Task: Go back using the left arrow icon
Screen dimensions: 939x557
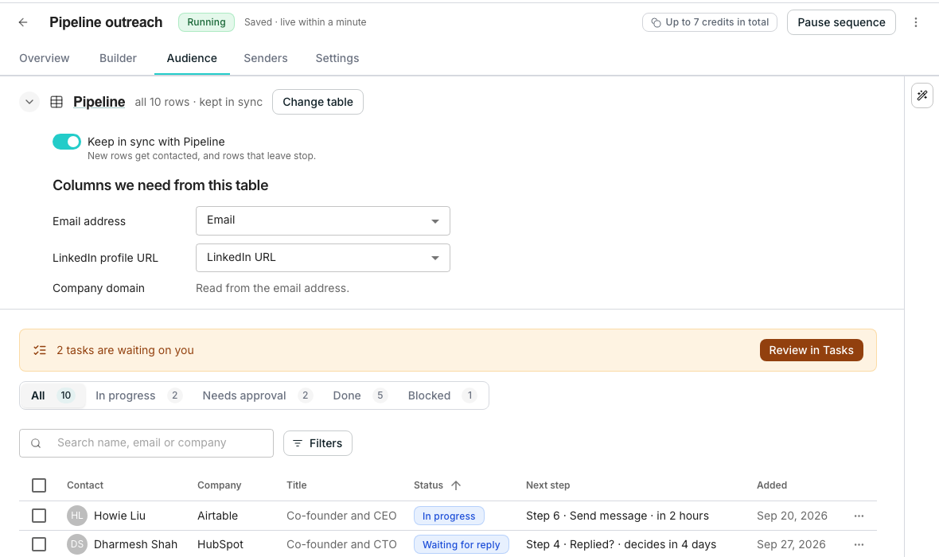Action: pyautogui.click(x=23, y=22)
